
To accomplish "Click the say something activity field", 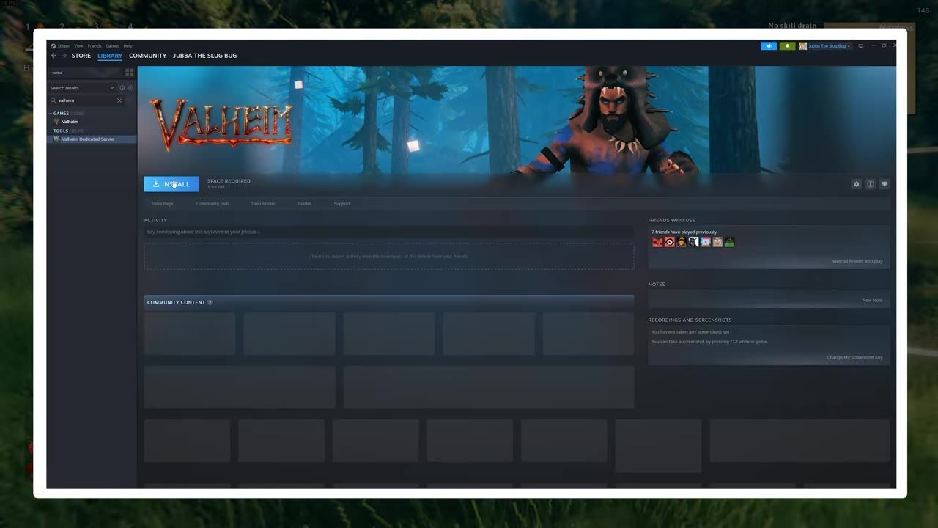I will [389, 232].
